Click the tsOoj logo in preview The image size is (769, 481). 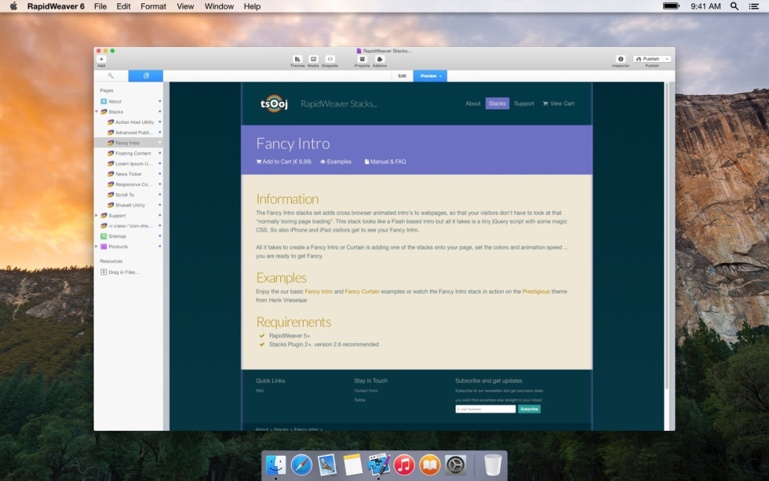click(274, 104)
